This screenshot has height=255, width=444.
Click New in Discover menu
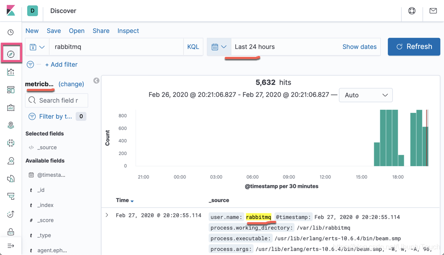(x=32, y=31)
